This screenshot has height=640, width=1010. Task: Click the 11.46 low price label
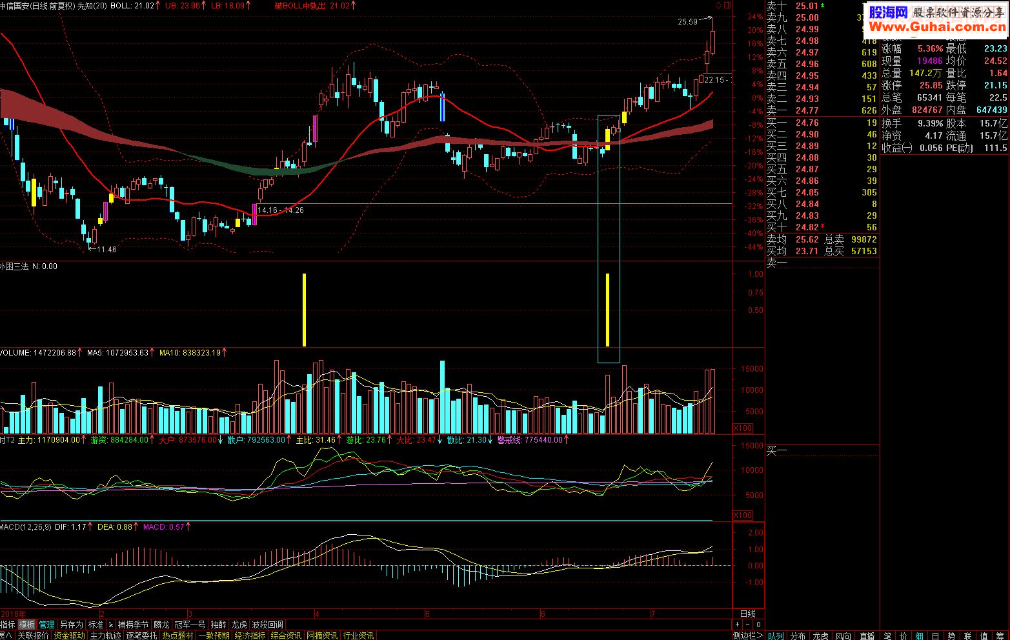[106, 249]
